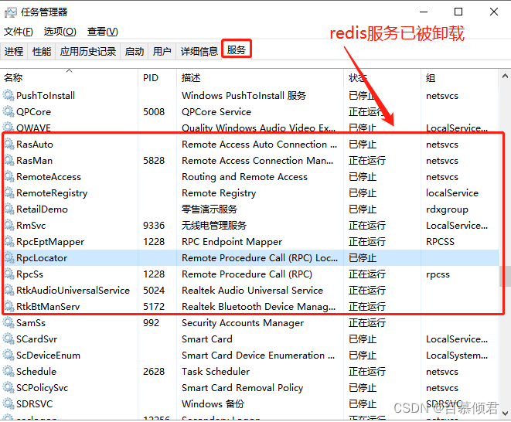
Task: Click the RasAuto service gear icon
Action: click(x=9, y=144)
